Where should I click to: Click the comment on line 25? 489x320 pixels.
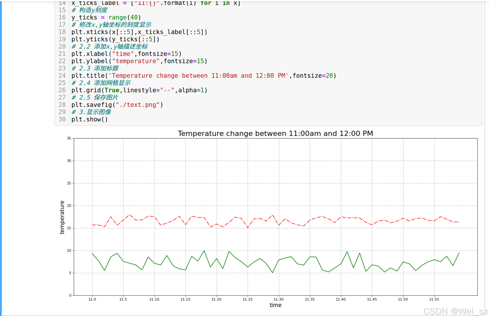[x=101, y=83]
